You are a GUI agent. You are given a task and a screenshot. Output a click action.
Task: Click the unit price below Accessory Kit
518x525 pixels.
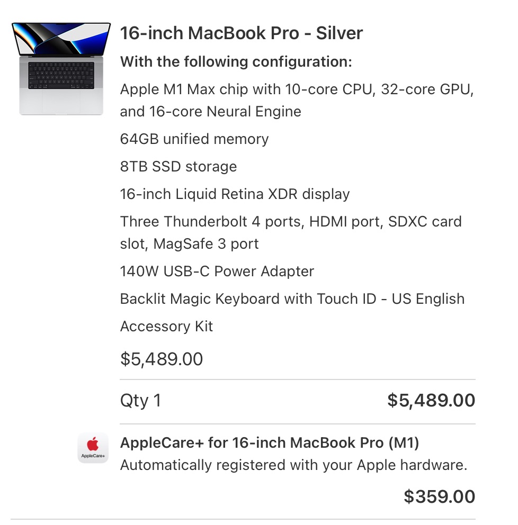point(161,359)
